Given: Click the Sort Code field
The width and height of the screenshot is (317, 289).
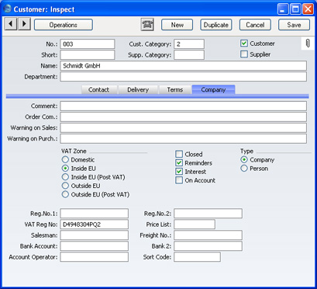Looking at the screenshot, I should point(197,257).
